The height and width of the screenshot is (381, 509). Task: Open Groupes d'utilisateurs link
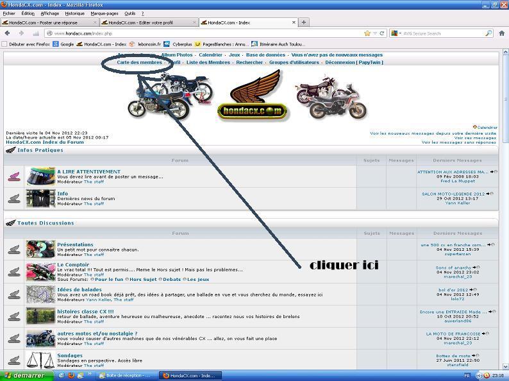coord(294,62)
